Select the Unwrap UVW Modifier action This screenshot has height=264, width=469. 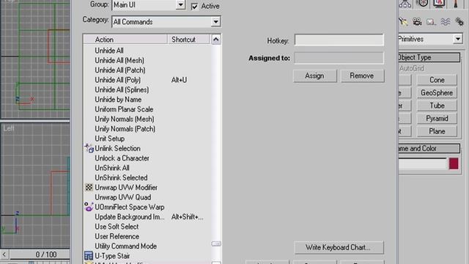point(126,188)
